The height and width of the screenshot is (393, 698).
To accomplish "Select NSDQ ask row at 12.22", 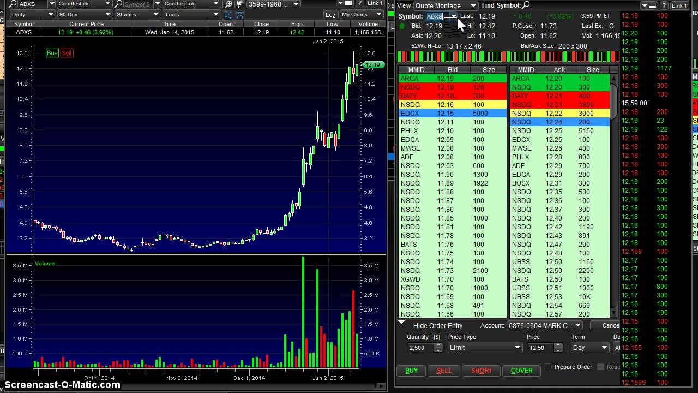I will coord(559,114).
